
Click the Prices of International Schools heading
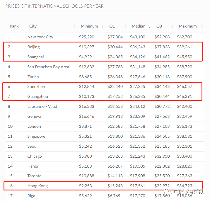pyautogui.click(x=54, y=6)
